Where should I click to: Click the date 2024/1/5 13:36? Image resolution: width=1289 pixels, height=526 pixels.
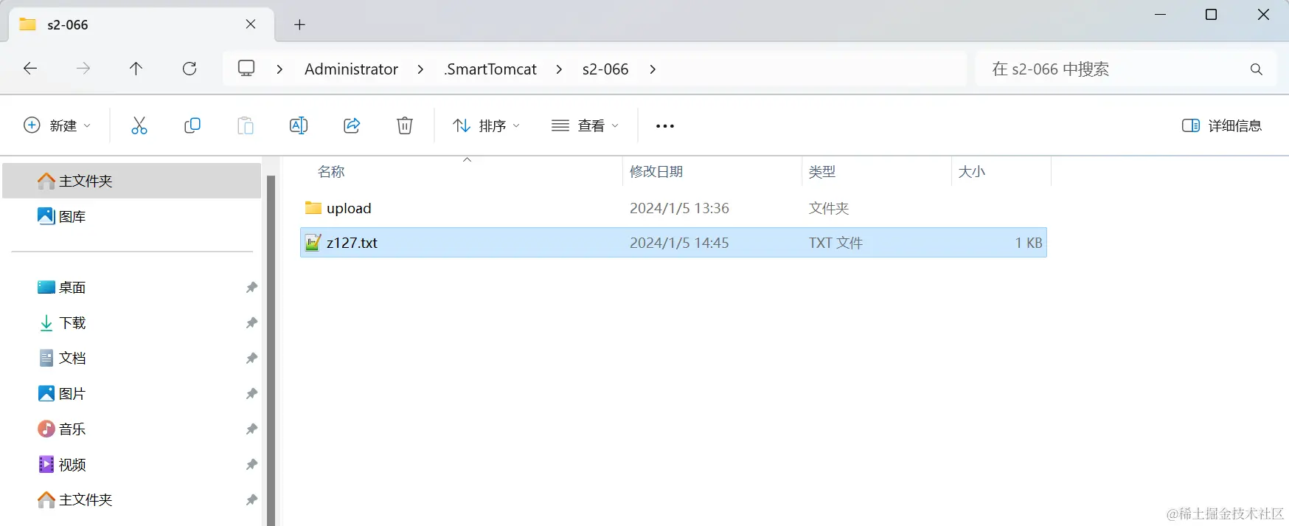click(679, 208)
